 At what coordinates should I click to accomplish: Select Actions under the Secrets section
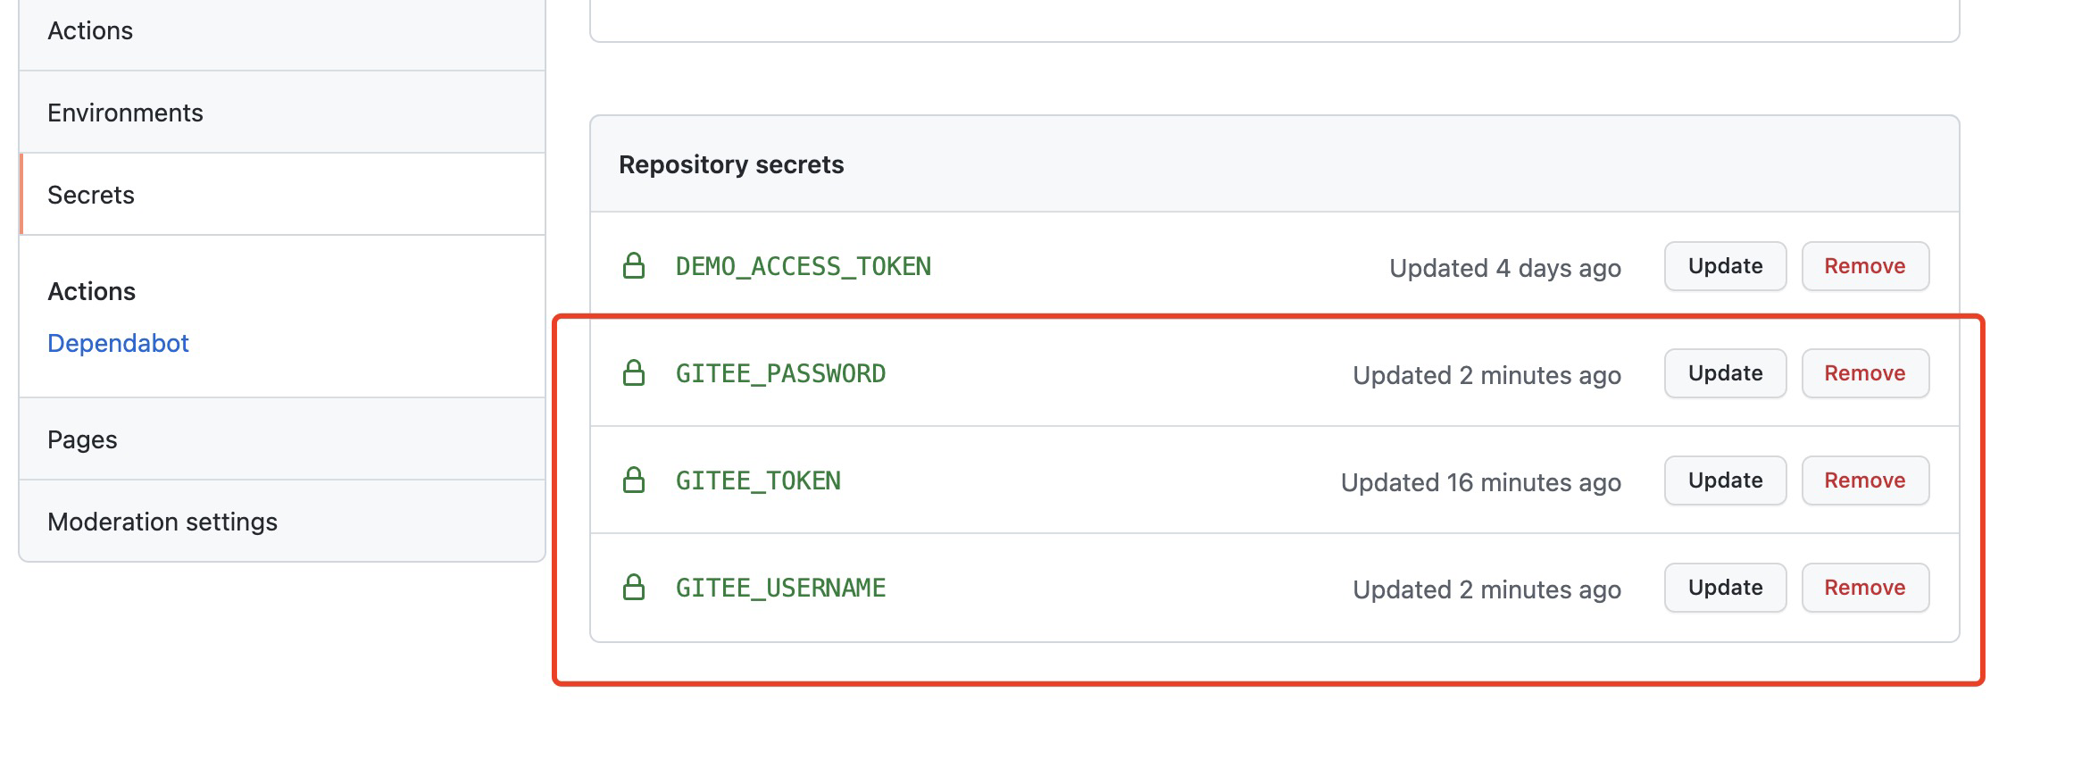(91, 291)
